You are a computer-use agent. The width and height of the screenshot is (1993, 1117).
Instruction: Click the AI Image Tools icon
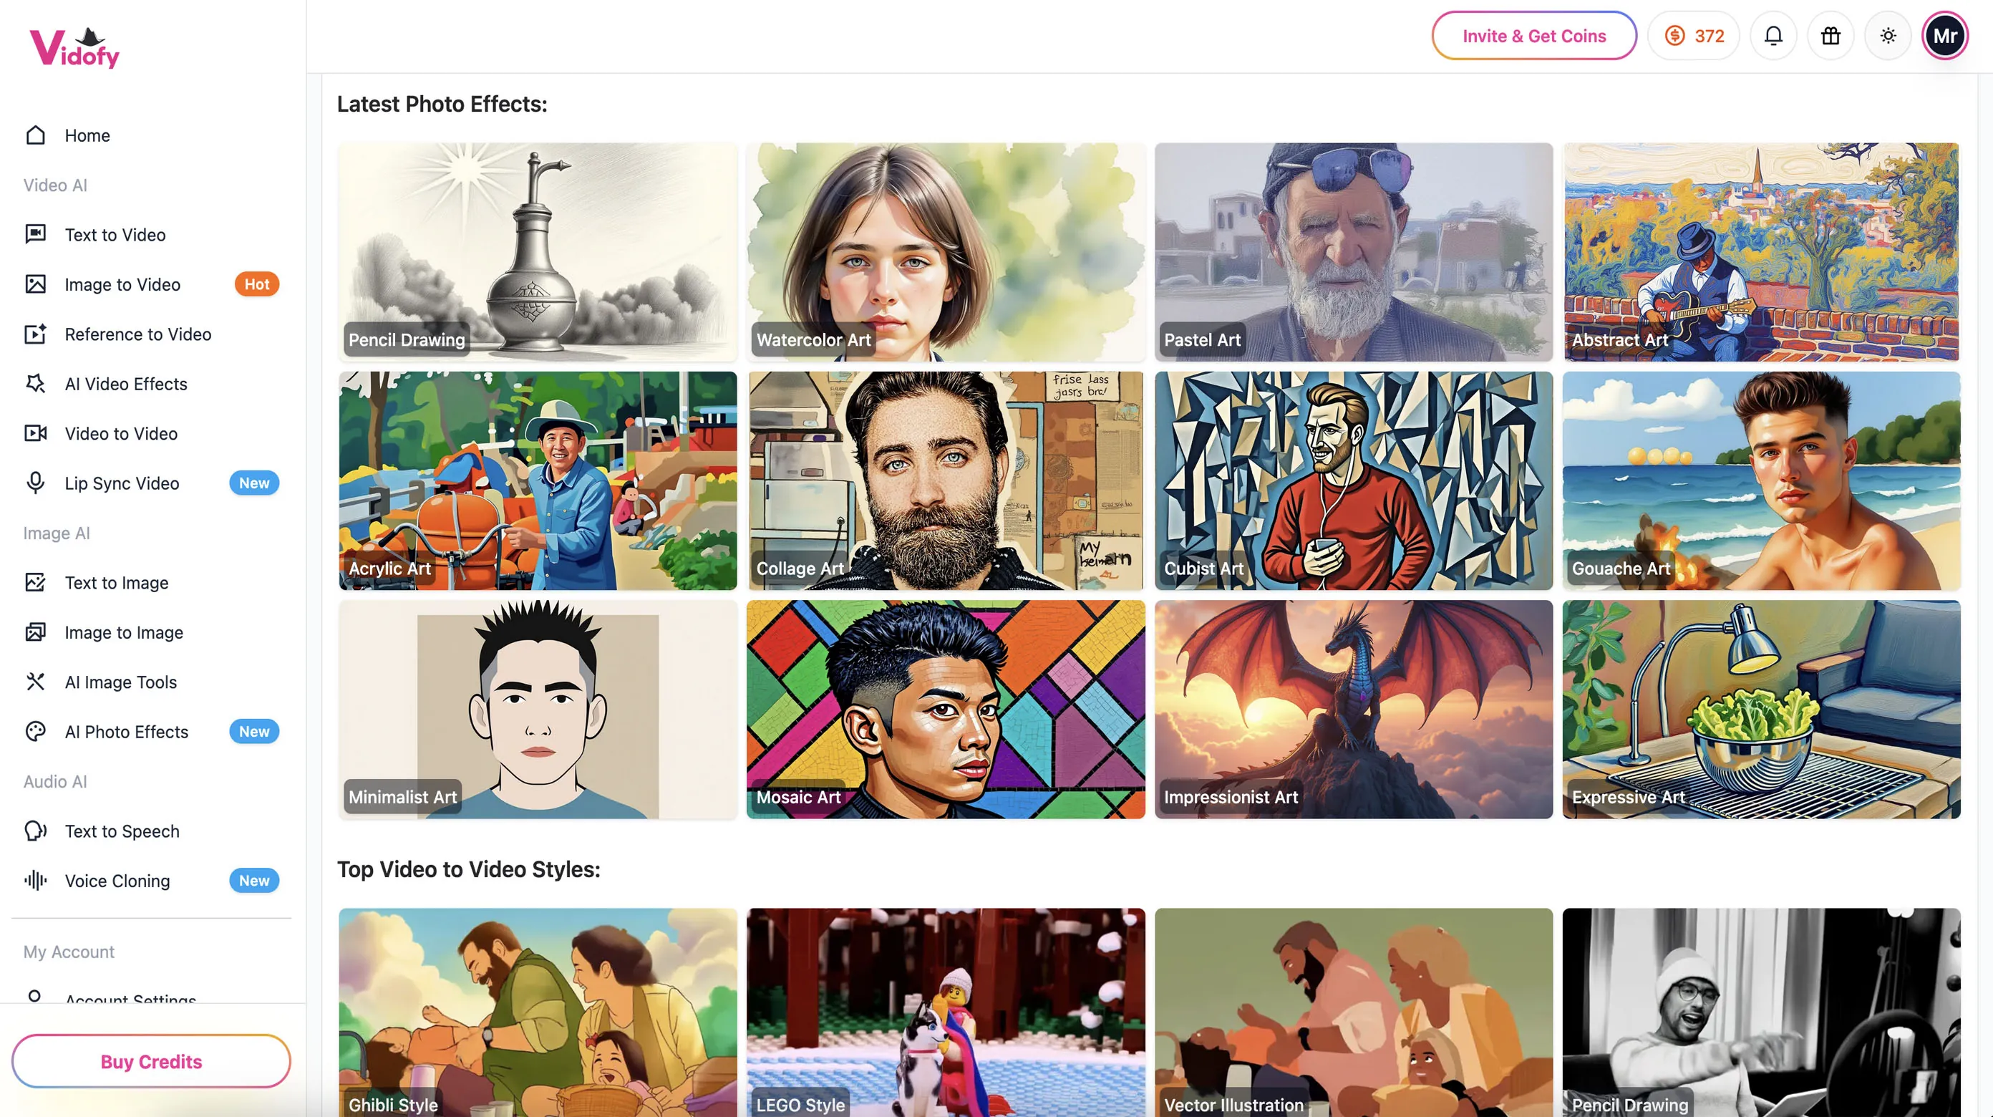pos(36,682)
